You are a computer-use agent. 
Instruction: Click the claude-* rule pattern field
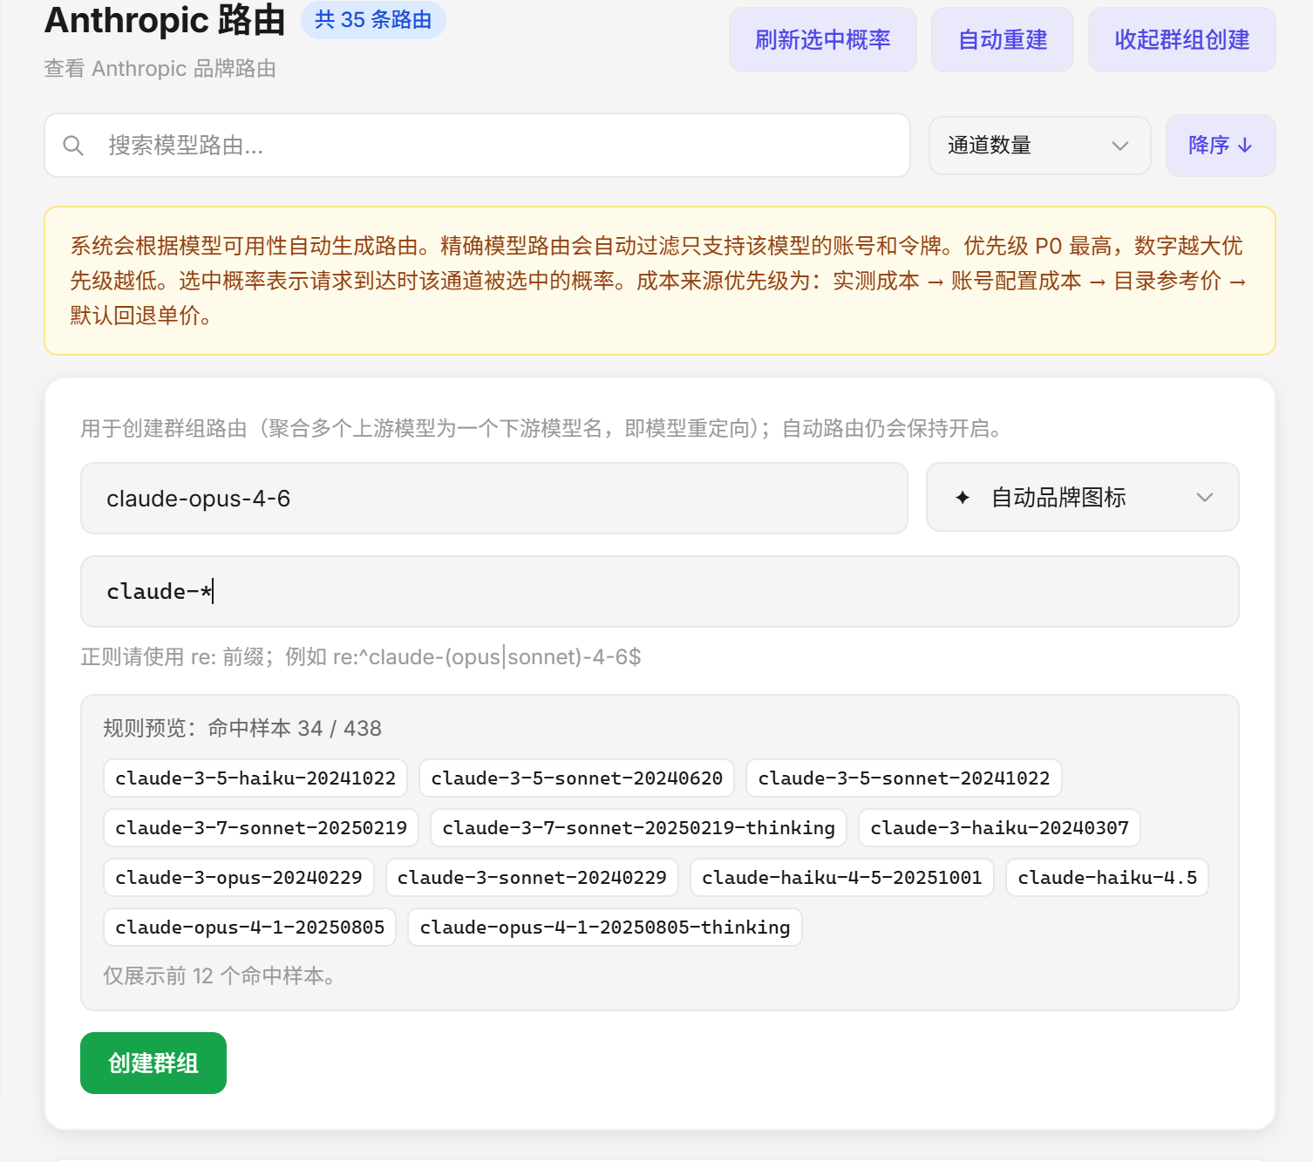pos(659,592)
